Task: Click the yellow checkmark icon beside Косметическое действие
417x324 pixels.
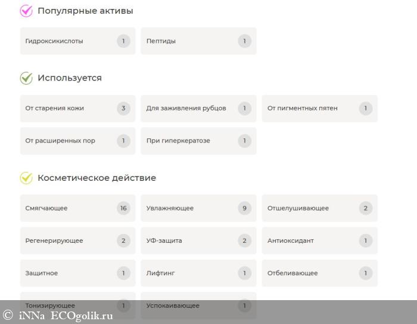Action: (26, 178)
